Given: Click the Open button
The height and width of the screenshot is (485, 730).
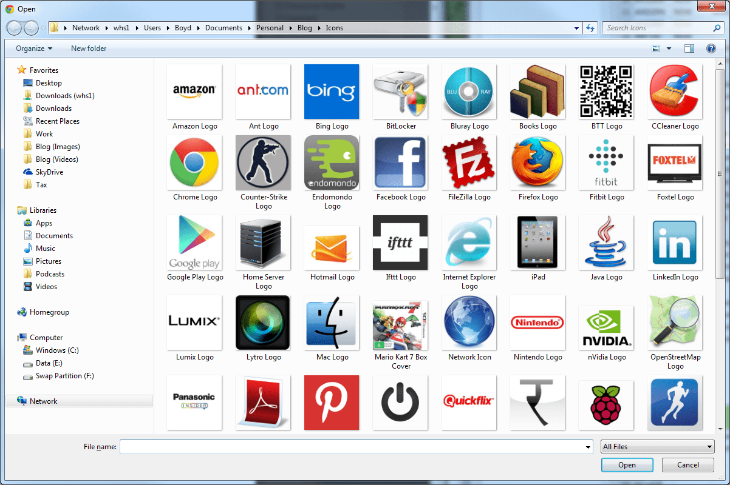Looking at the screenshot, I should pyautogui.click(x=627, y=465).
